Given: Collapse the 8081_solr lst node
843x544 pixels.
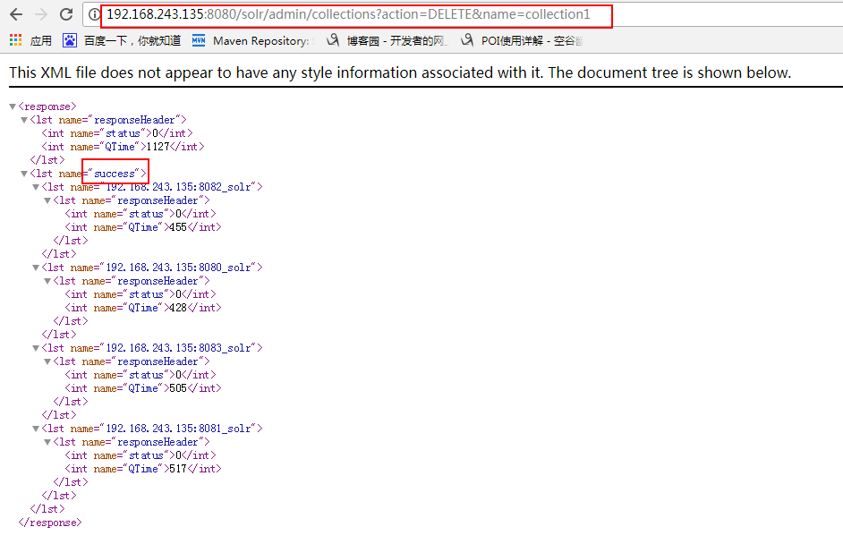Looking at the screenshot, I should pyautogui.click(x=36, y=429).
